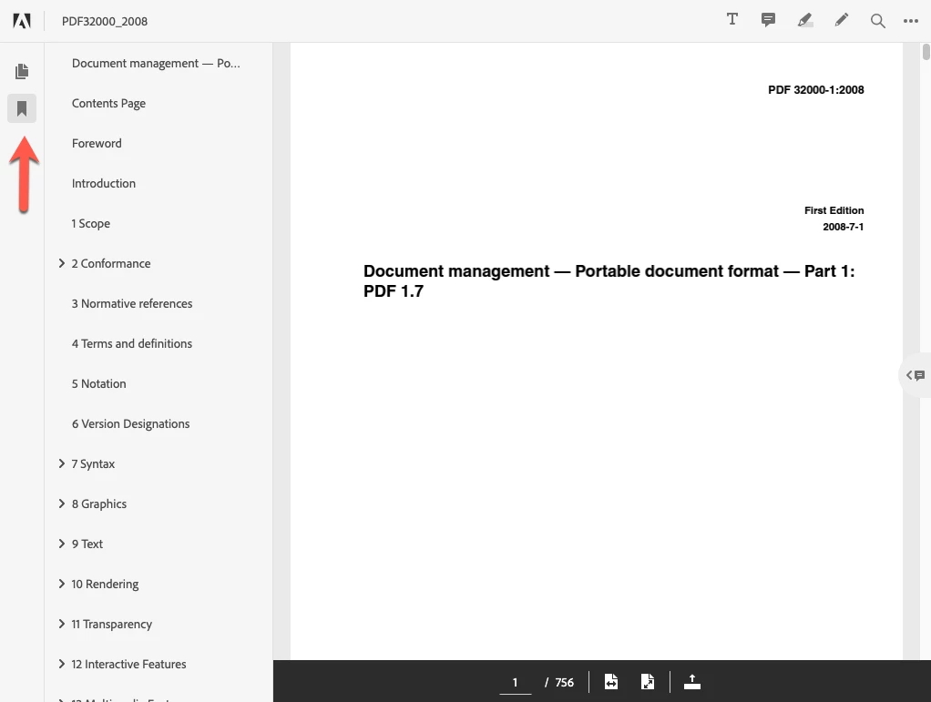
Task: Expand the 7 Syntax bookmark
Action: [62, 463]
